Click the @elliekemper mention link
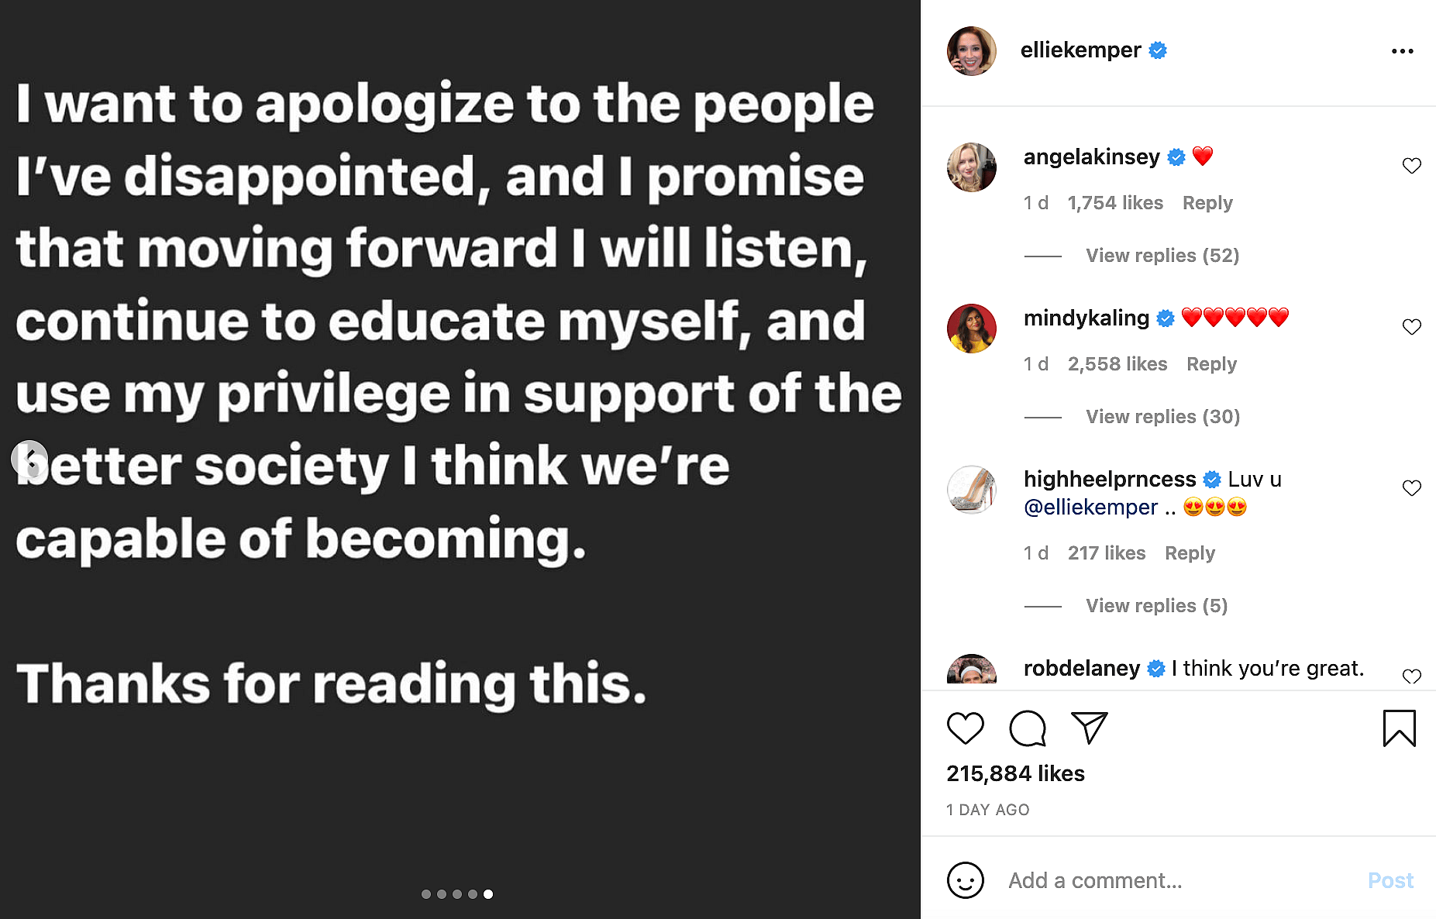The width and height of the screenshot is (1436, 919). 1090,508
